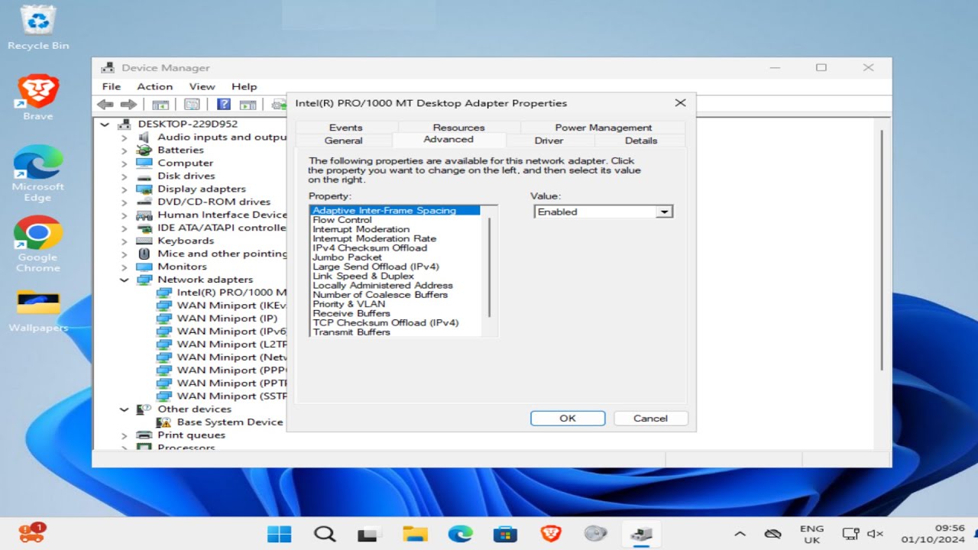Expand the Disk drives category
Viewport: 978px width, 550px height.
(x=125, y=176)
